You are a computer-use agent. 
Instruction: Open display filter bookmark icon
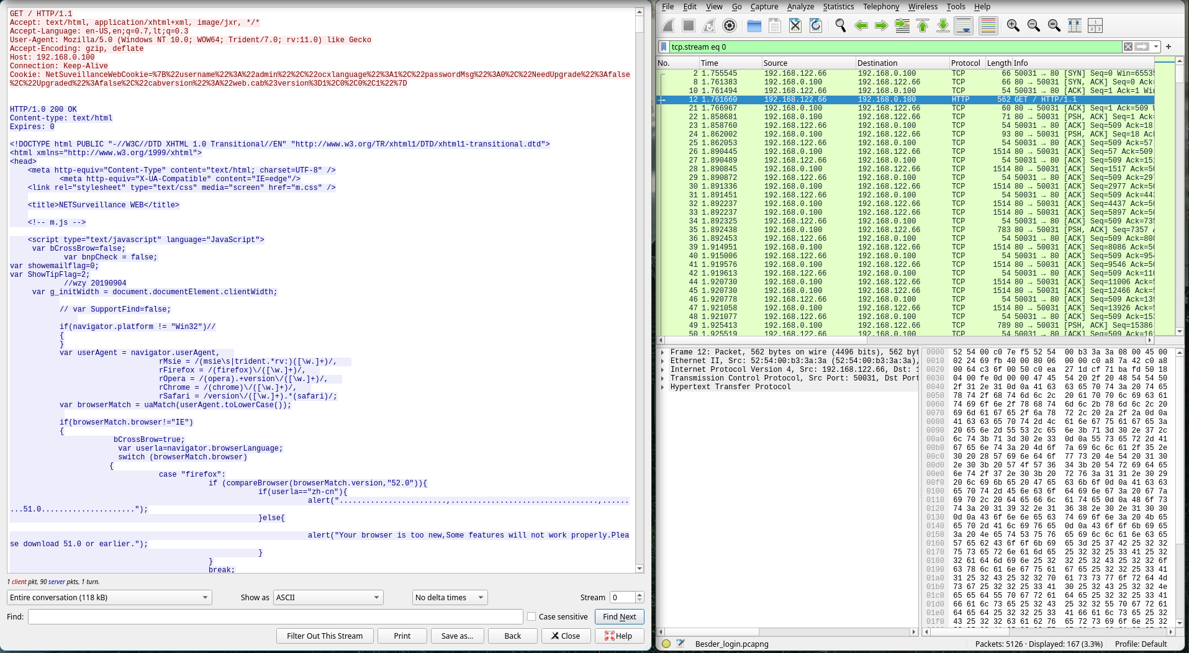[664, 47]
